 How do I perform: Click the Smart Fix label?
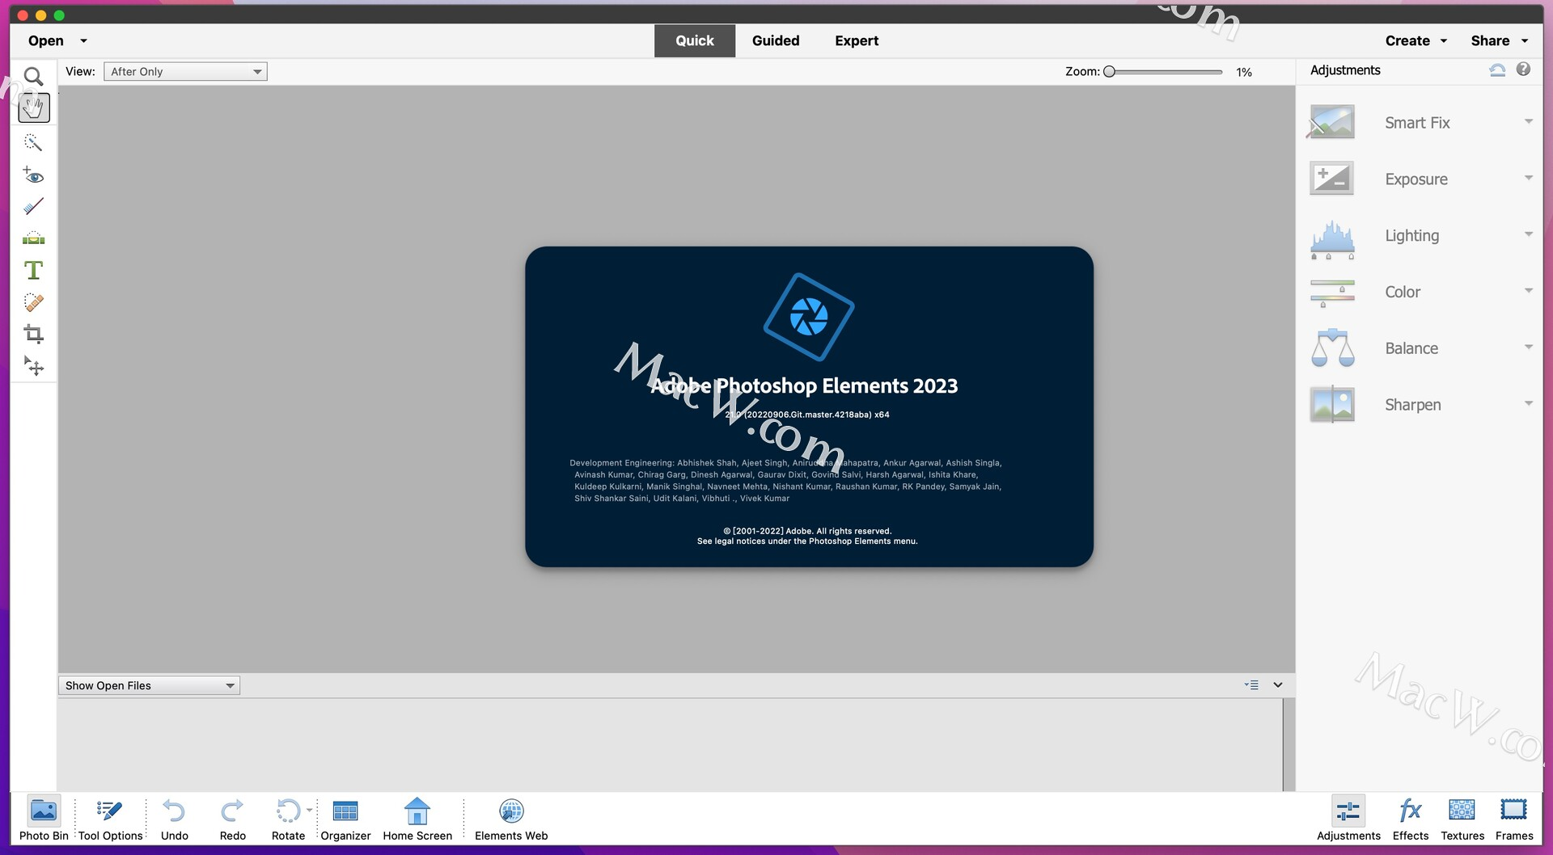[1417, 123]
